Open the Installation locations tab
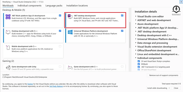This screenshot has height=92, width=183. pos(77,6)
